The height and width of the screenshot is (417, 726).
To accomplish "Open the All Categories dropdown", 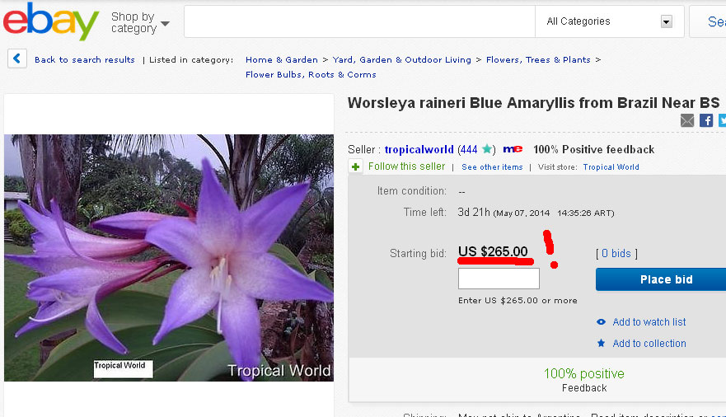I will [x=609, y=21].
